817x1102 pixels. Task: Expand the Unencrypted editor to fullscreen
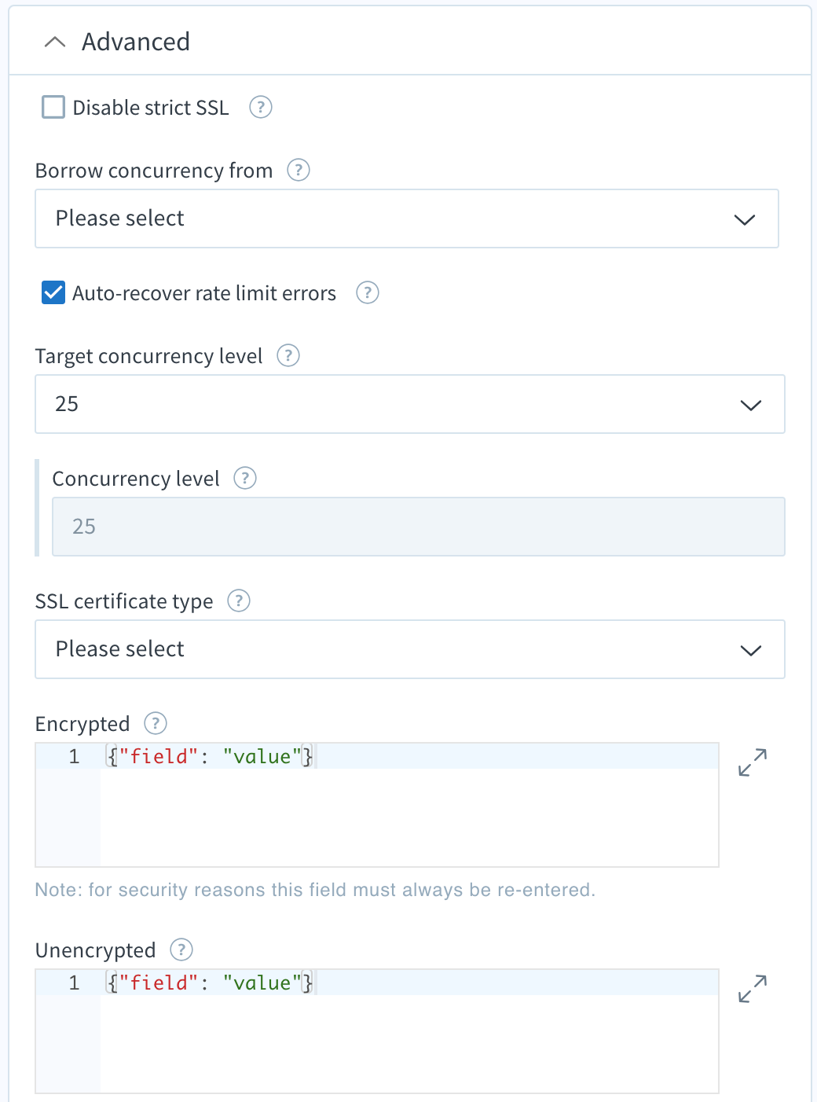[753, 989]
